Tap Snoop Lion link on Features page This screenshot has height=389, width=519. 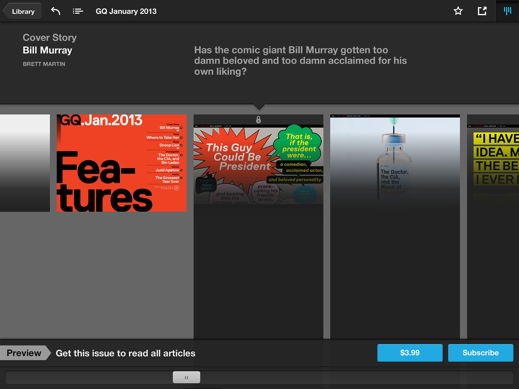pos(171,145)
